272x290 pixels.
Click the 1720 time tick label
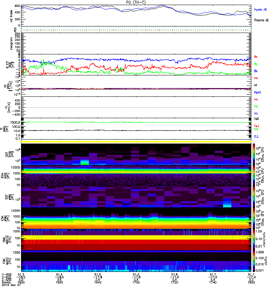[x=174, y=282]
